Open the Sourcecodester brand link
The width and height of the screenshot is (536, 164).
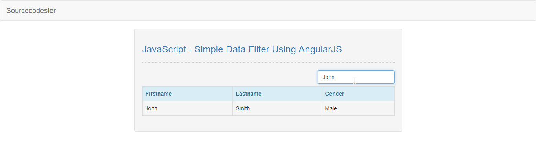[x=31, y=11]
